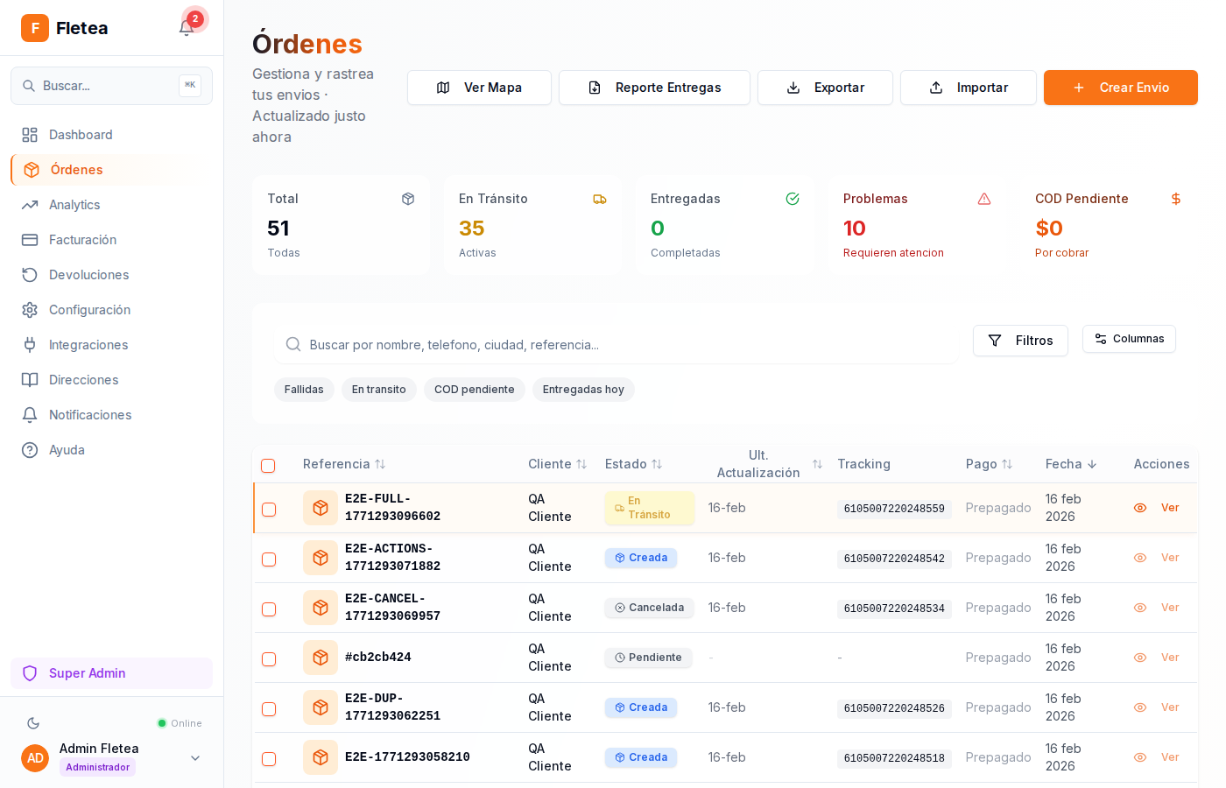Click eye icon for E2E-FULL row
1226x788 pixels.
(1140, 508)
